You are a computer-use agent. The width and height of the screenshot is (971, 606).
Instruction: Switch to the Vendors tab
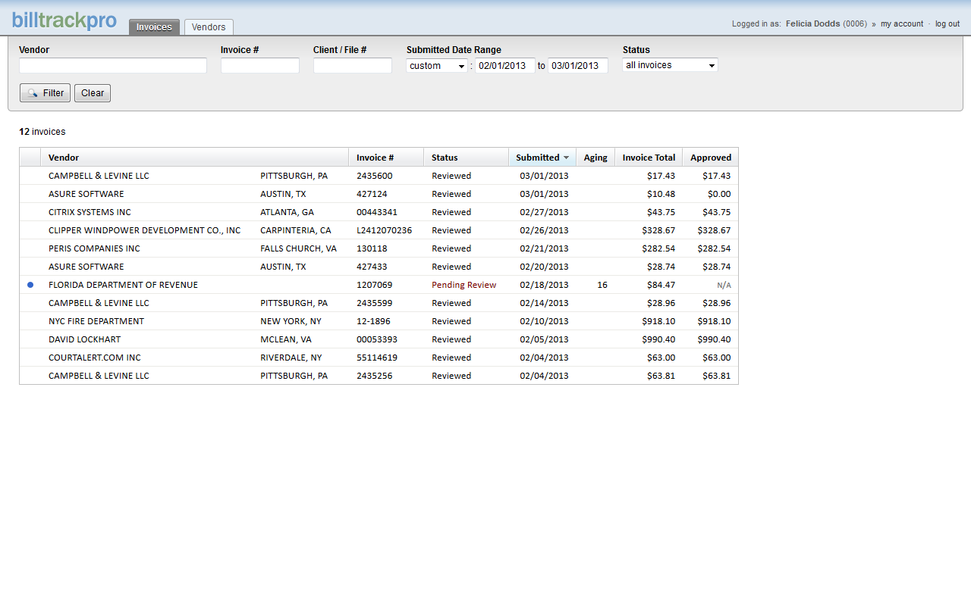click(x=209, y=27)
